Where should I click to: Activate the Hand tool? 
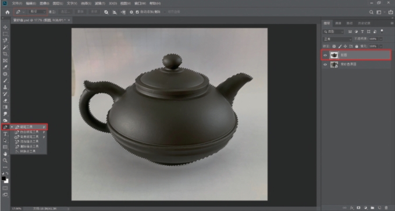[x=5, y=154]
